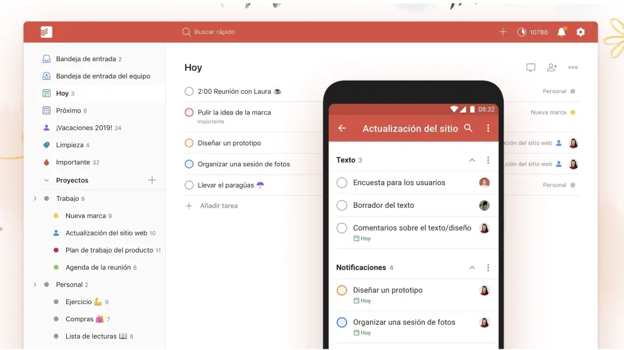
Task: Select Bandeja de entrada in sidebar
Action: [x=86, y=59]
